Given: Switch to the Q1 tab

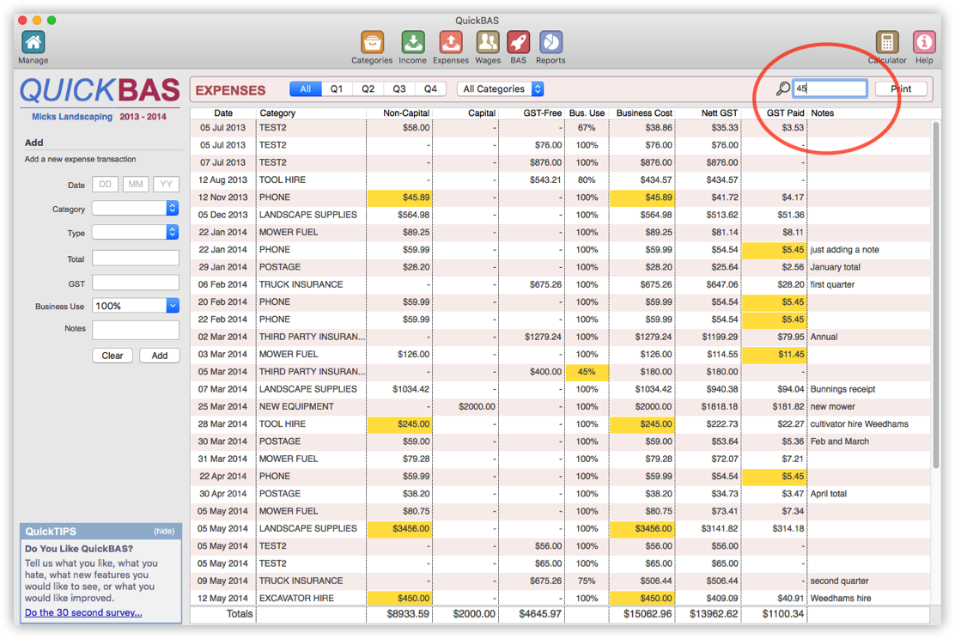Looking at the screenshot, I should 336,88.
